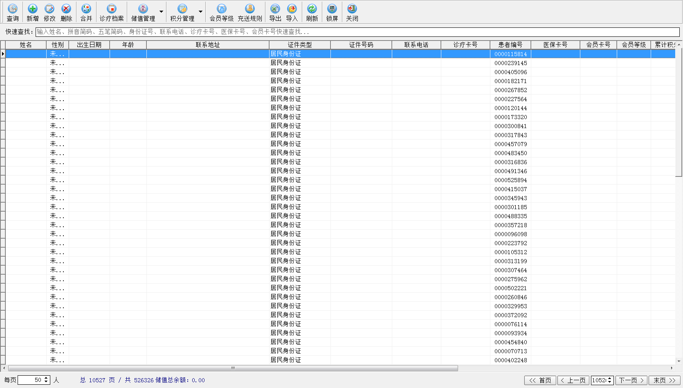This screenshot has height=388, width=683.
Task: Sort by the 患者编号 column header
Action: [x=510, y=45]
